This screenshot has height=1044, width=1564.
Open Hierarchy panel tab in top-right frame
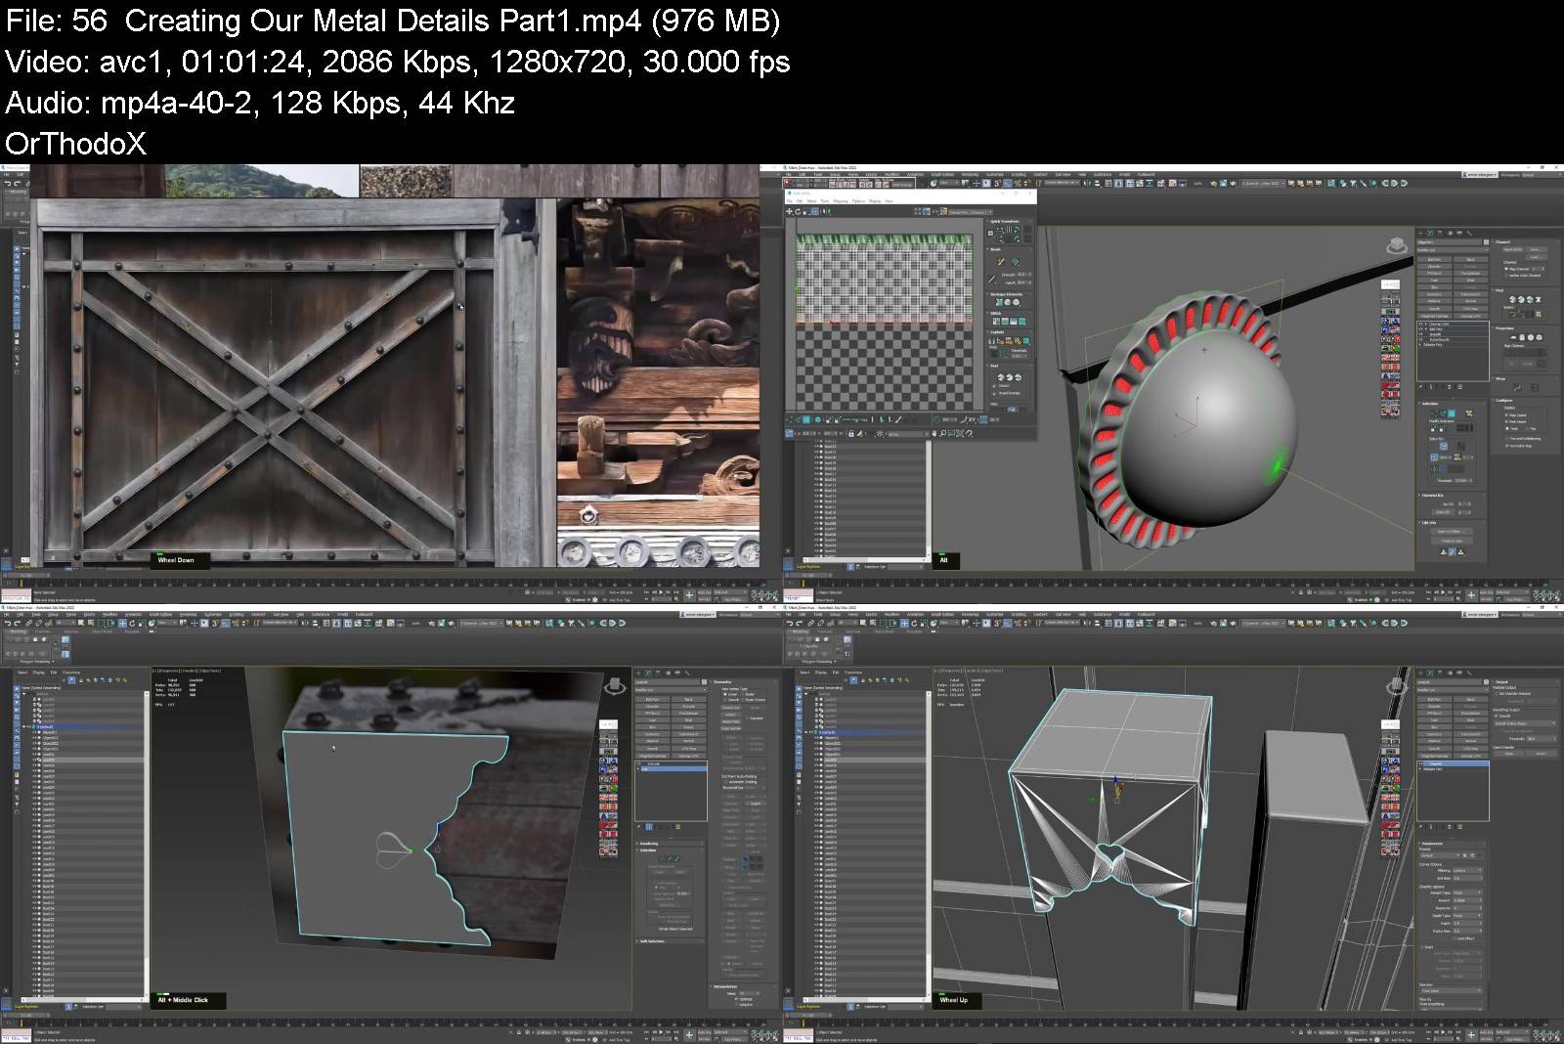[1440, 233]
